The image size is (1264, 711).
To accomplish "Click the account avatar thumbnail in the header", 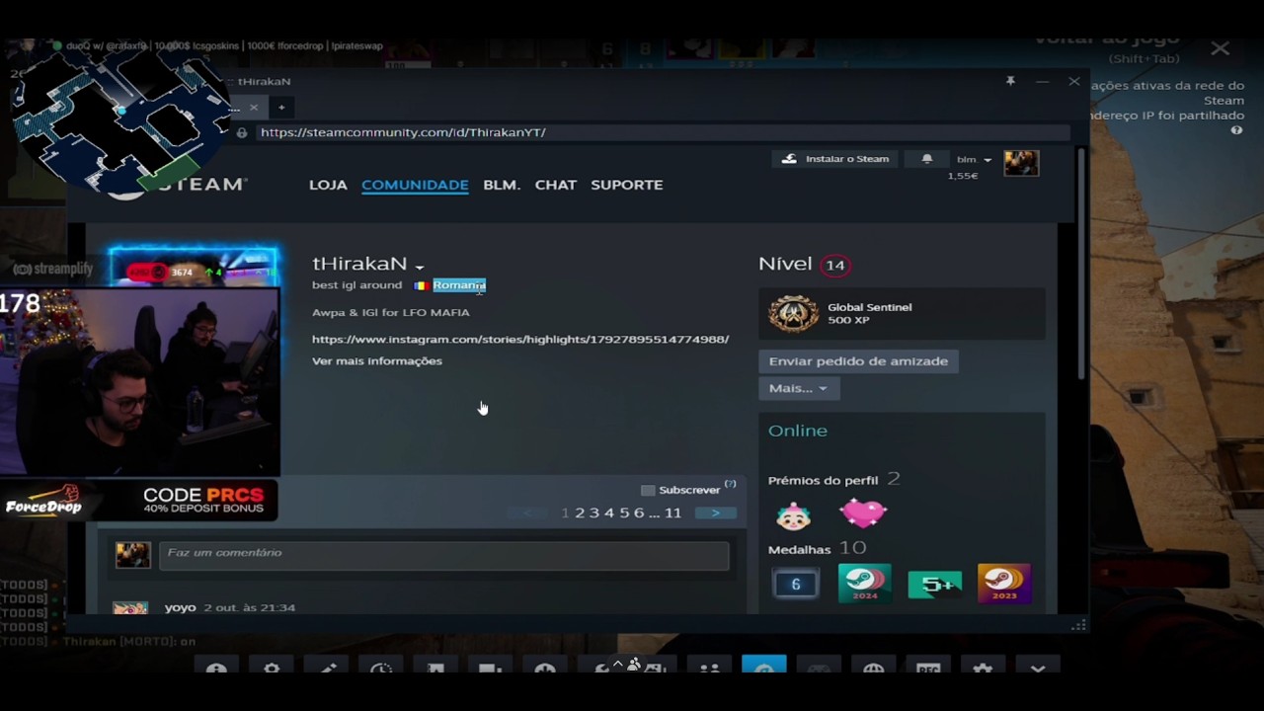I will coord(1021,163).
